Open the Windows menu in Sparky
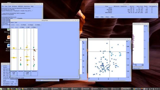The height and width of the screenshot is (90, 160). pyautogui.click(x=14, y=6)
